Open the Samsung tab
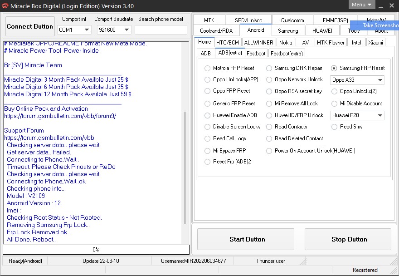The width and height of the screenshot is (399, 276). [x=288, y=30]
